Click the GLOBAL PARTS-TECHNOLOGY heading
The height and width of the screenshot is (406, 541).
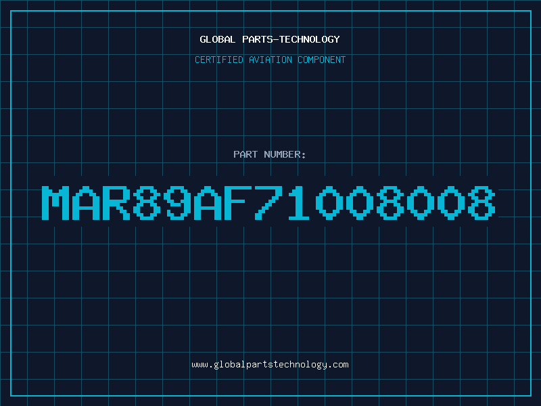(x=270, y=39)
